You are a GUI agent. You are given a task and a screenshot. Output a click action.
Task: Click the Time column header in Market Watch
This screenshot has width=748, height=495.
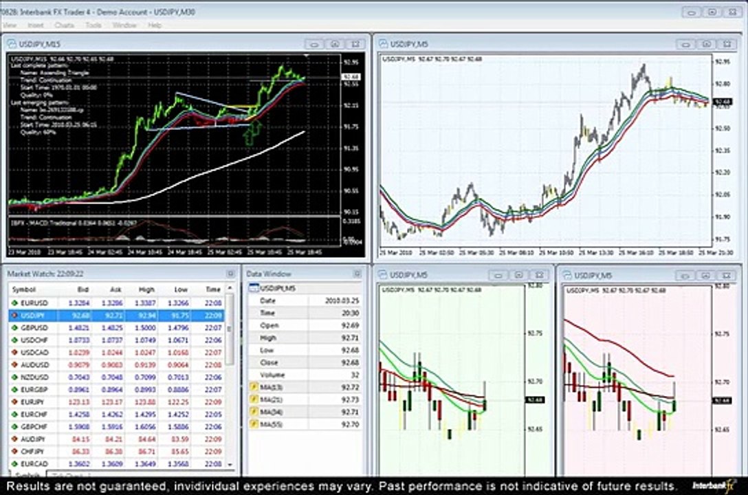tap(212, 289)
